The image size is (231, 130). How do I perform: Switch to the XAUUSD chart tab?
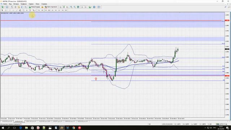(x=7, y=121)
